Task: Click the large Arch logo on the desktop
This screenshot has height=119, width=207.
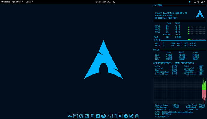Action: click(103, 59)
